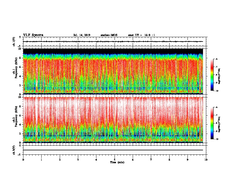The width and height of the screenshot is (232, 179).
Task: Click the ch.1 spectrogram color scale bar
Action: pos(212,75)
